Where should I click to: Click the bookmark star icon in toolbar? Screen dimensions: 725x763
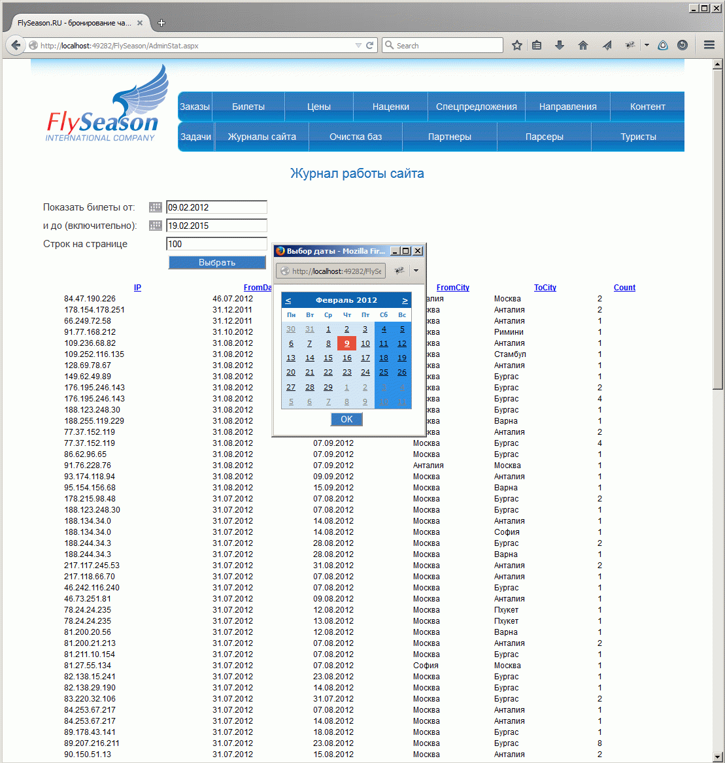click(516, 45)
